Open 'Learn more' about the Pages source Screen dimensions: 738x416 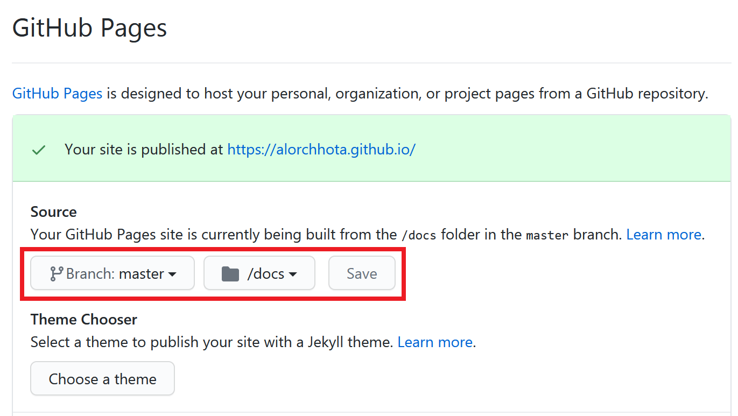[663, 234]
